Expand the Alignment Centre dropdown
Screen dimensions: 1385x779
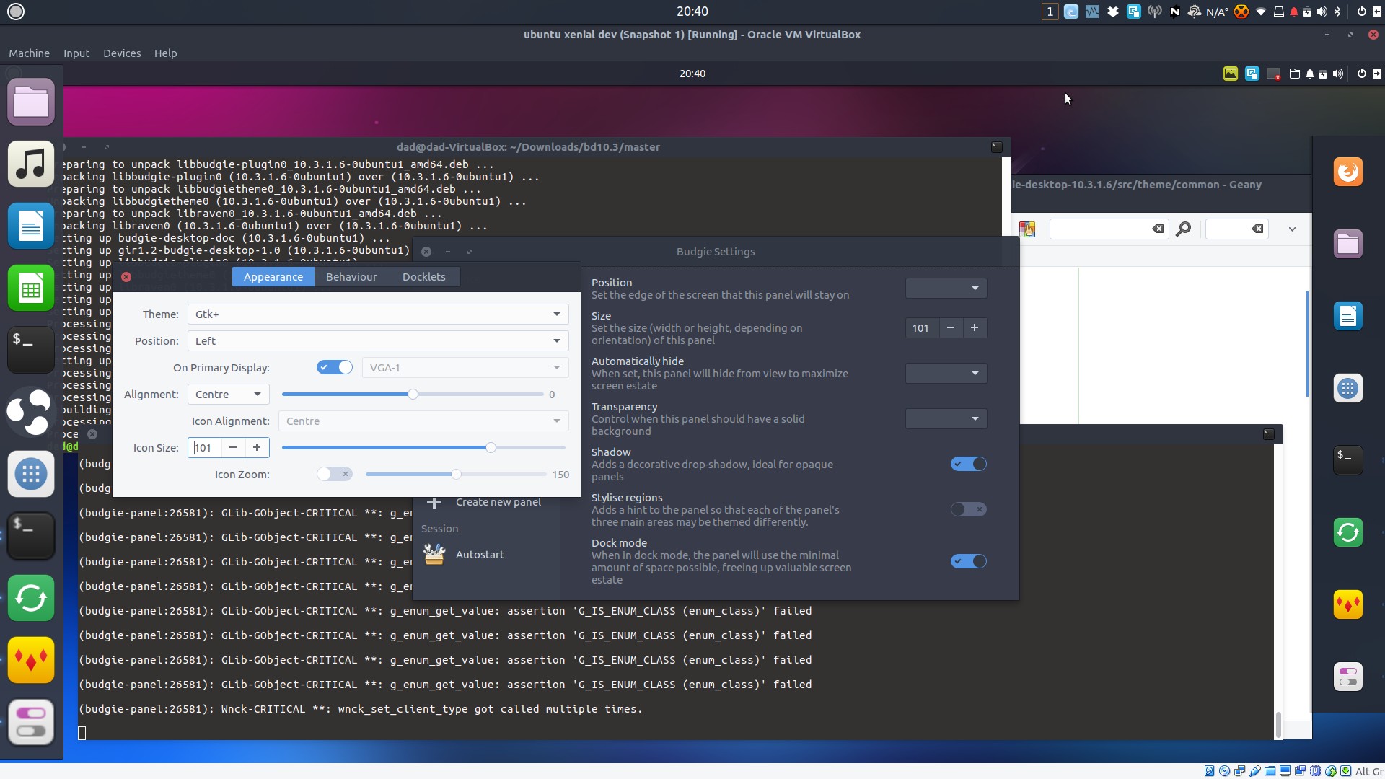228,394
